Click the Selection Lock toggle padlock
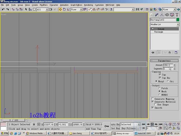 pos(34,124)
